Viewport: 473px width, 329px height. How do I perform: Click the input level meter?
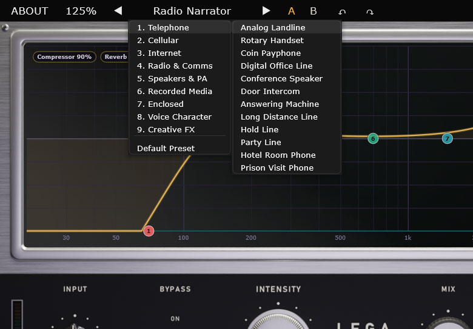point(17,314)
